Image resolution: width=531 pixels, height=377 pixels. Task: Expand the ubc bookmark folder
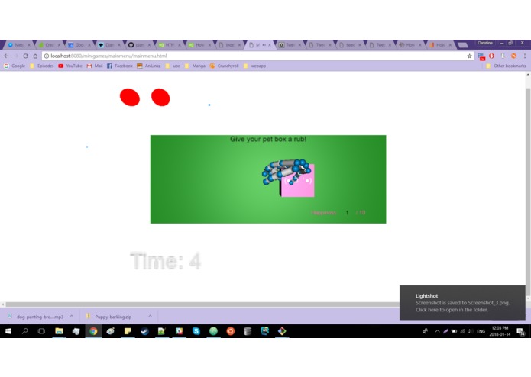(x=173, y=66)
